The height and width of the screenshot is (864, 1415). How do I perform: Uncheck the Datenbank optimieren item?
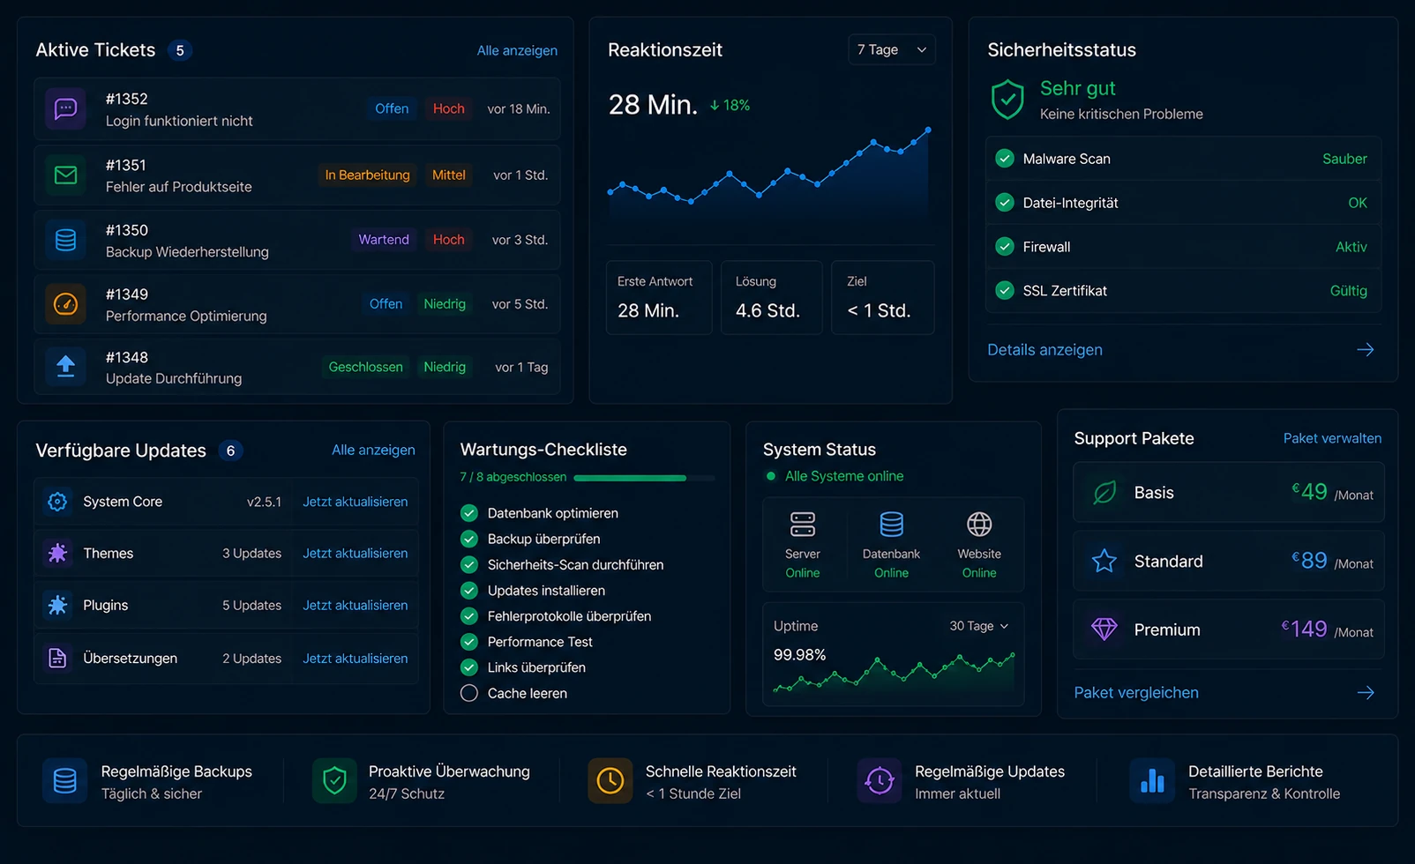tap(469, 513)
